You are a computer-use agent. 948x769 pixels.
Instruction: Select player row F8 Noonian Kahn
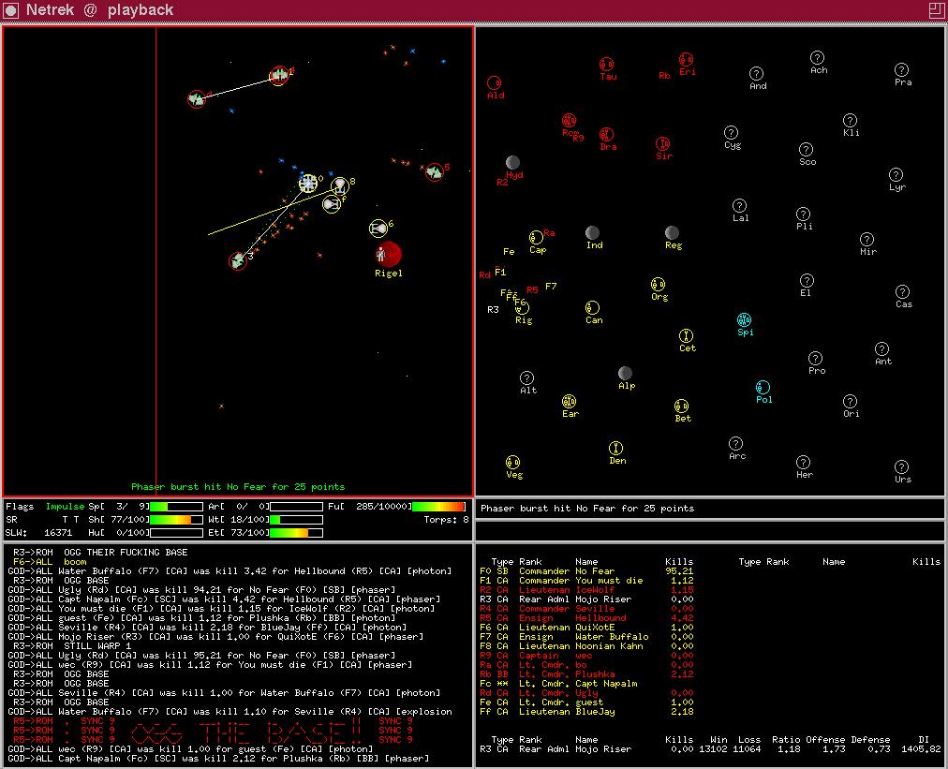coord(586,646)
